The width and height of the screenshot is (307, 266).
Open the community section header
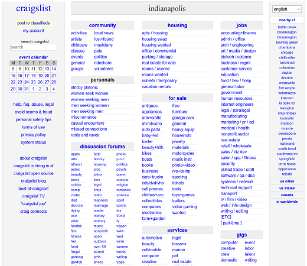coord(102,25)
